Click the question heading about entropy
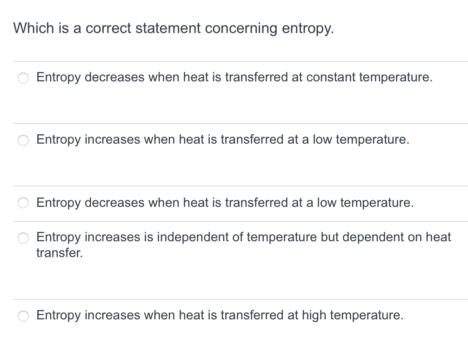 click(x=174, y=28)
